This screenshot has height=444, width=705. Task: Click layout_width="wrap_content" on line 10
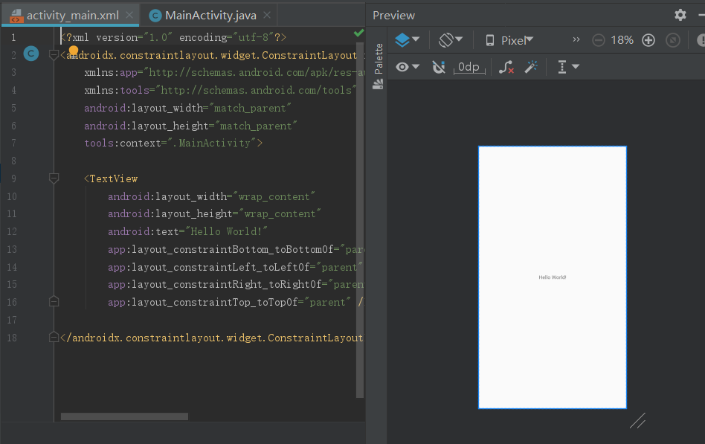click(x=211, y=196)
